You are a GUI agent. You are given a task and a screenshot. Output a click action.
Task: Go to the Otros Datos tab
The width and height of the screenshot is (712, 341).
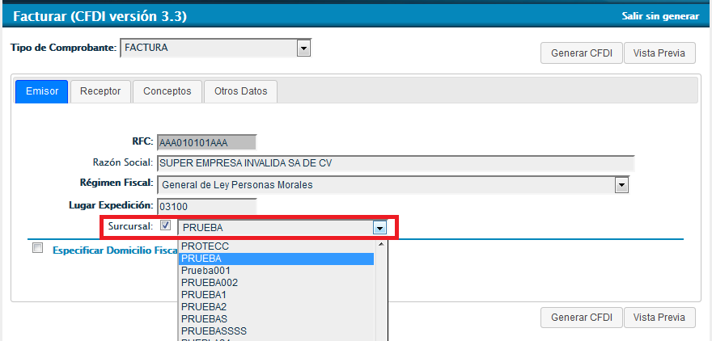pos(240,91)
